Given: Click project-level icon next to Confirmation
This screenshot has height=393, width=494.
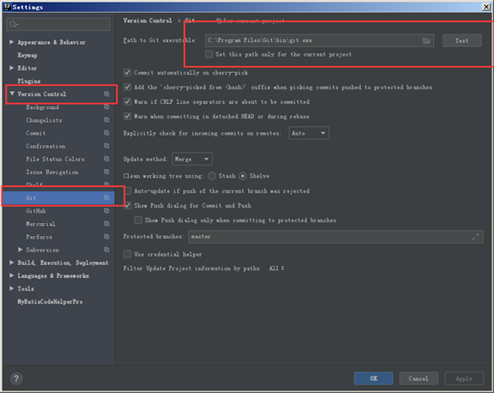Looking at the screenshot, I should coord(106,146).
